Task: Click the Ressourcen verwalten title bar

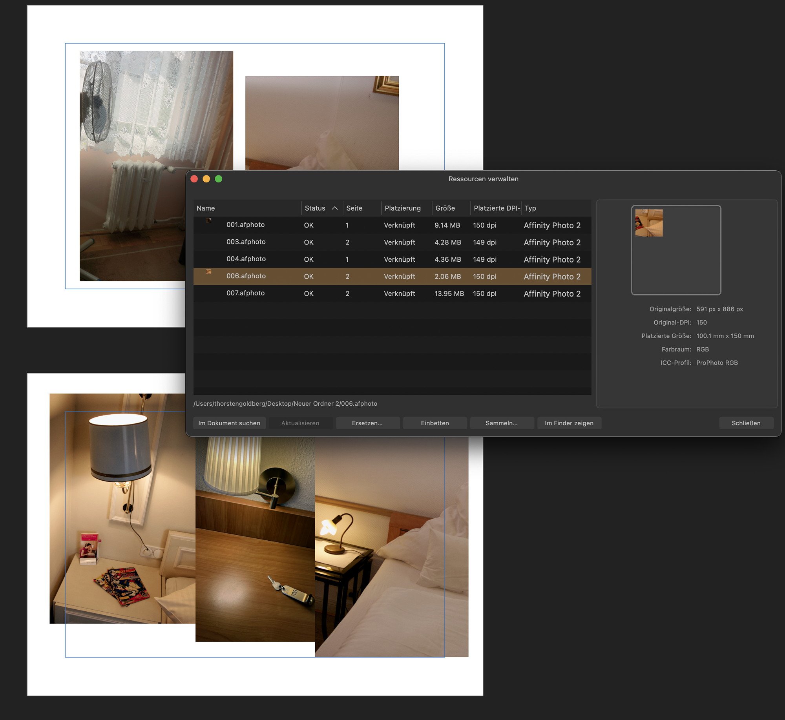Action: pyautogui.click(x=484, y=179)
